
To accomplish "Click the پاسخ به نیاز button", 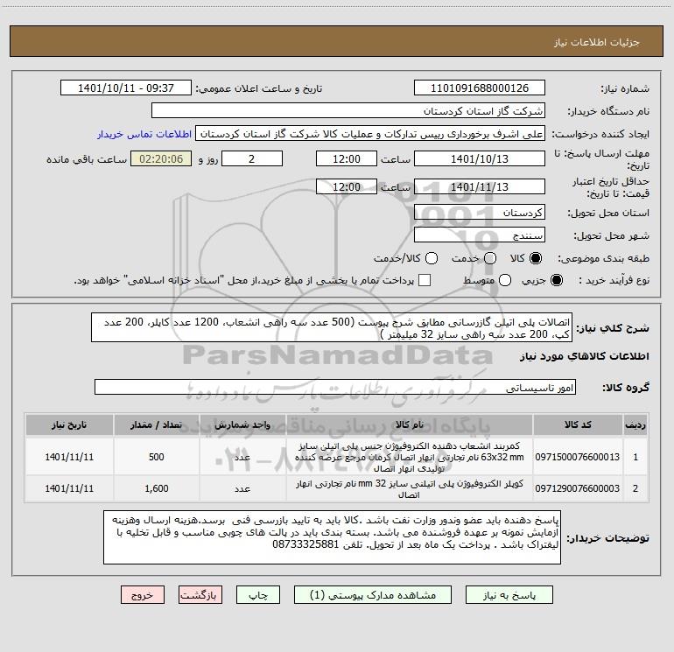I will tap(509, 595).
